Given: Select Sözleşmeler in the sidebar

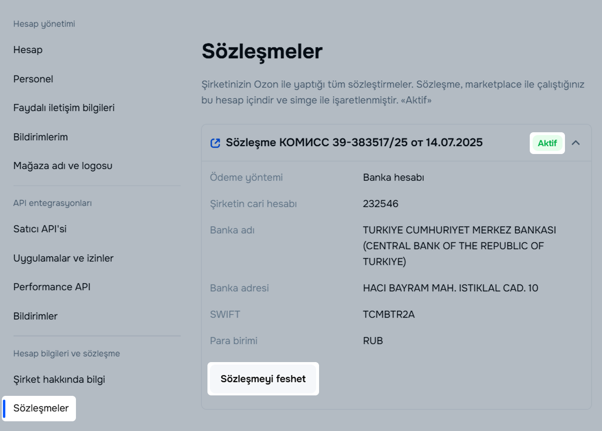Looking at the screenshot, I should tap(41, 408).
